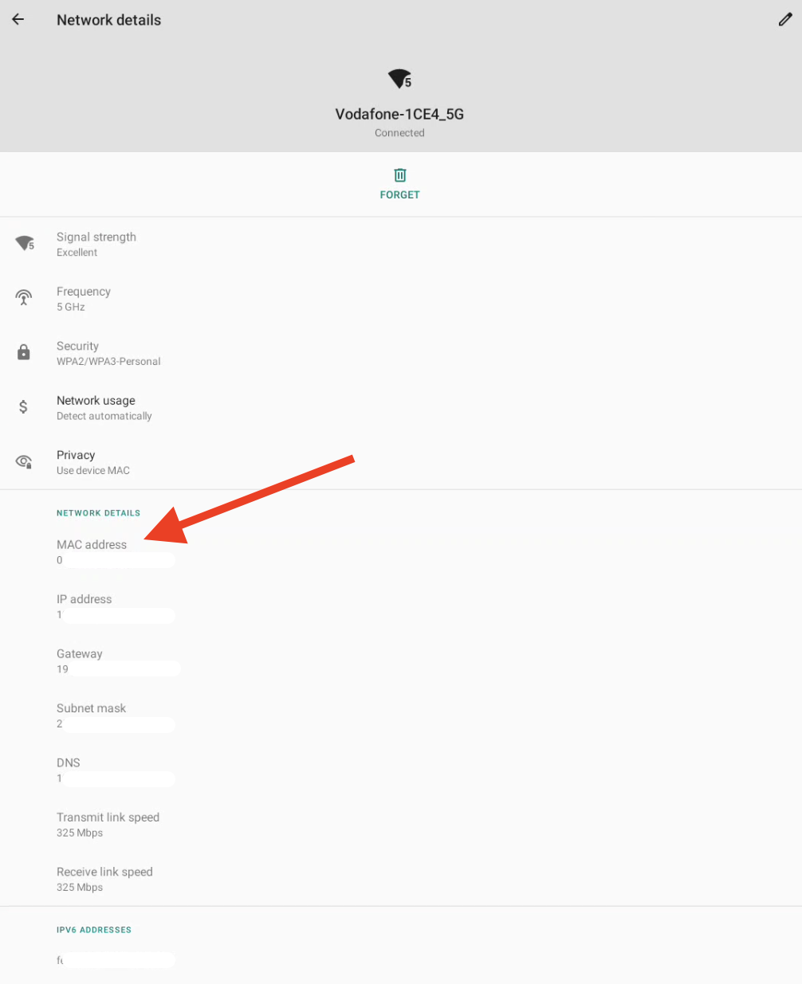Click the Privacy eye-lock icon

point(24,462)
